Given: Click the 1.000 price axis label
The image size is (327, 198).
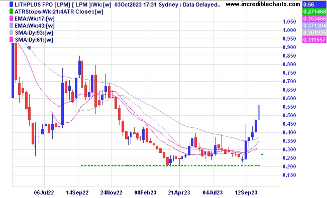Looking at the screenshot, I should tap(289, 30).
